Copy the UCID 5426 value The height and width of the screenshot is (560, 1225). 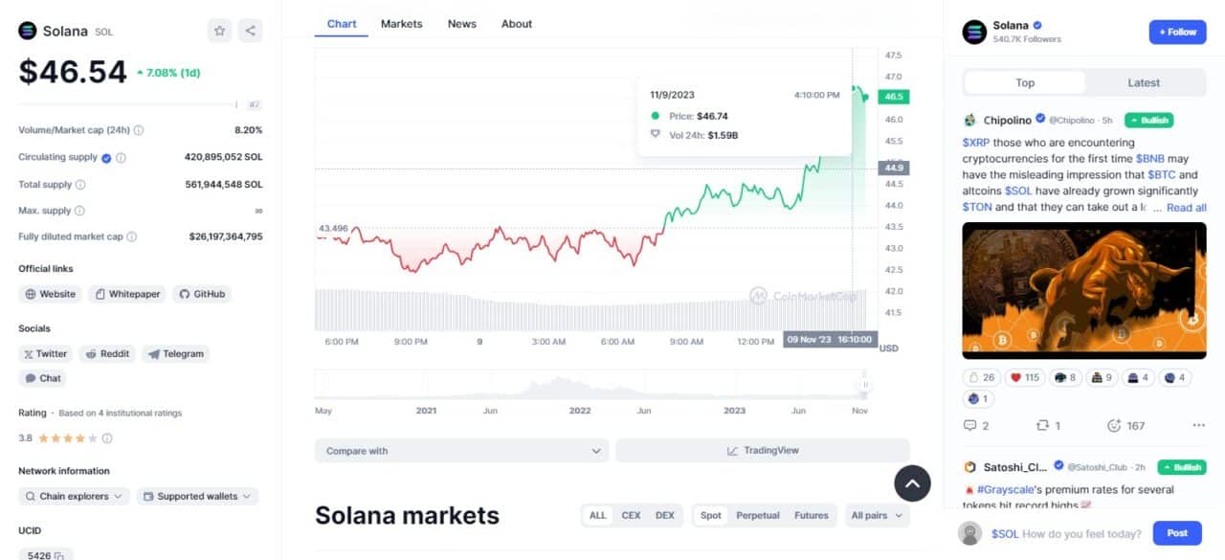(59, 555)
